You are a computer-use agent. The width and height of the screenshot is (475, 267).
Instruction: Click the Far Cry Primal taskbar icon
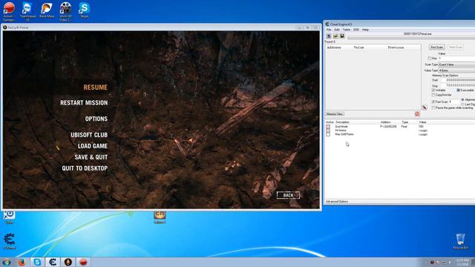click(x=68, y=262)
